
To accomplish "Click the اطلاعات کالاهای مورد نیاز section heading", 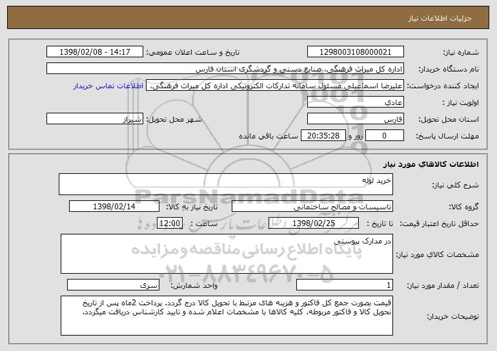I will click(x=431, y=164).
